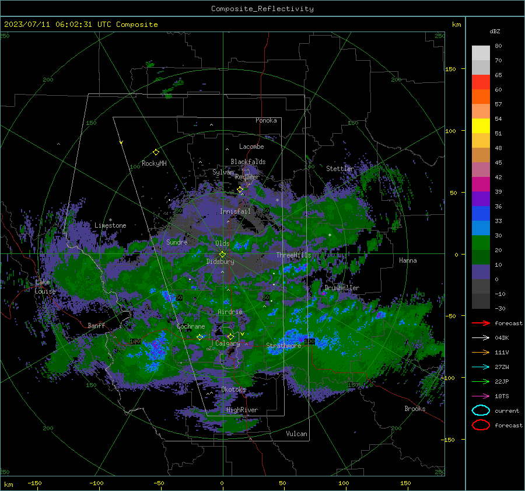Click the Okotoks city label

tap(233, 389)
